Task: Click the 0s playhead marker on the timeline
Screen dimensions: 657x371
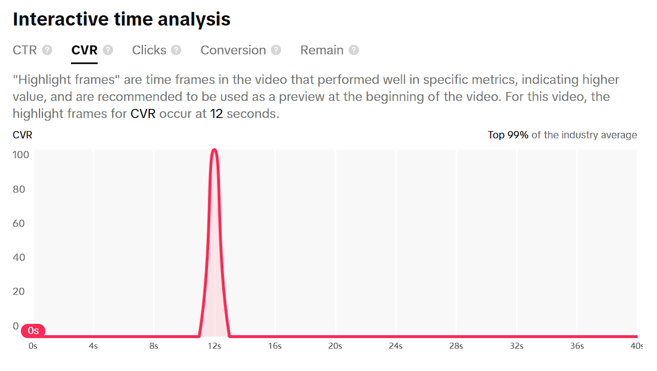Action: (x=33, y=331)
